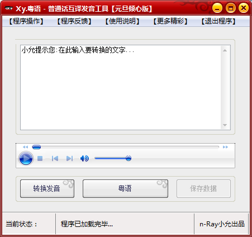Rewind with the double left arrow icon
Screen dimensions: 252x237
tap(25, 147)
